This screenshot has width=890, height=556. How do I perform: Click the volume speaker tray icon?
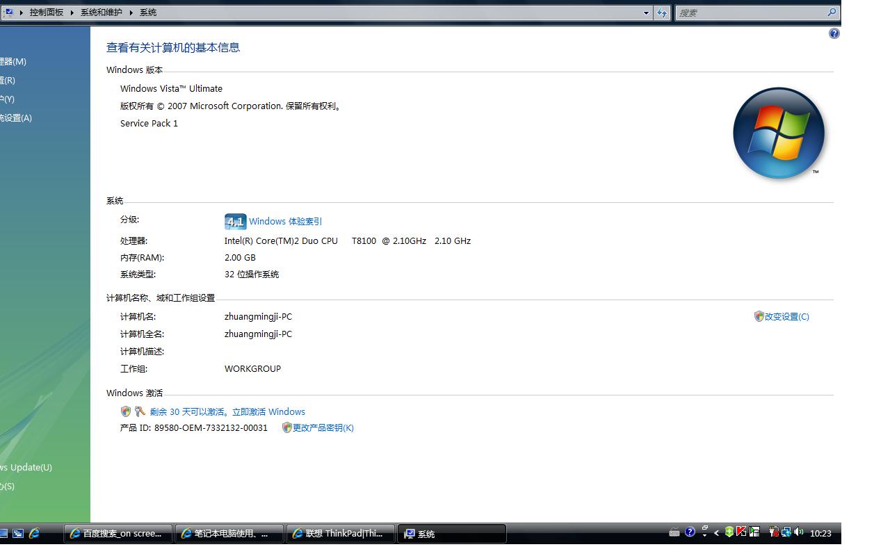[798, 532]
